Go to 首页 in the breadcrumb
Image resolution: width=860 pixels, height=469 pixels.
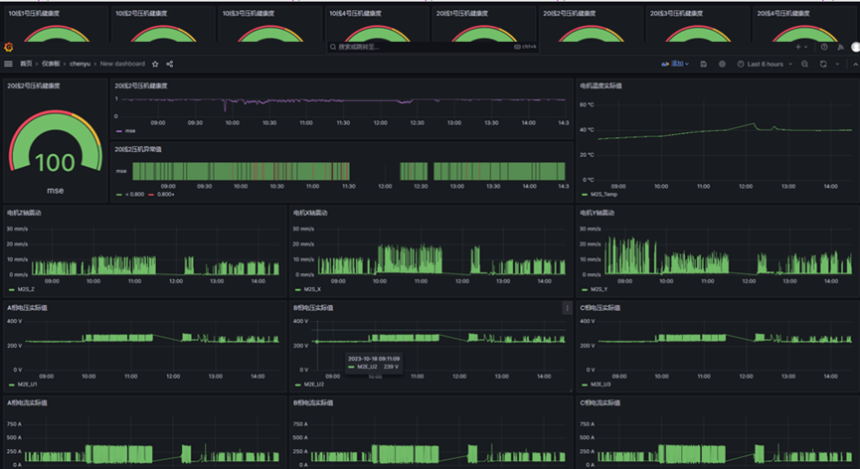point(27,64)
